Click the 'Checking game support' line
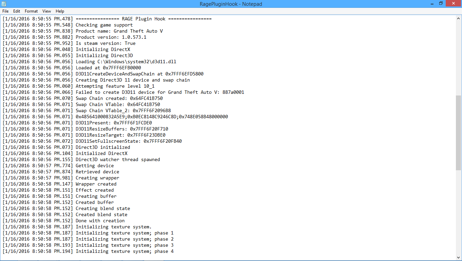 click(x=68, y=25)
